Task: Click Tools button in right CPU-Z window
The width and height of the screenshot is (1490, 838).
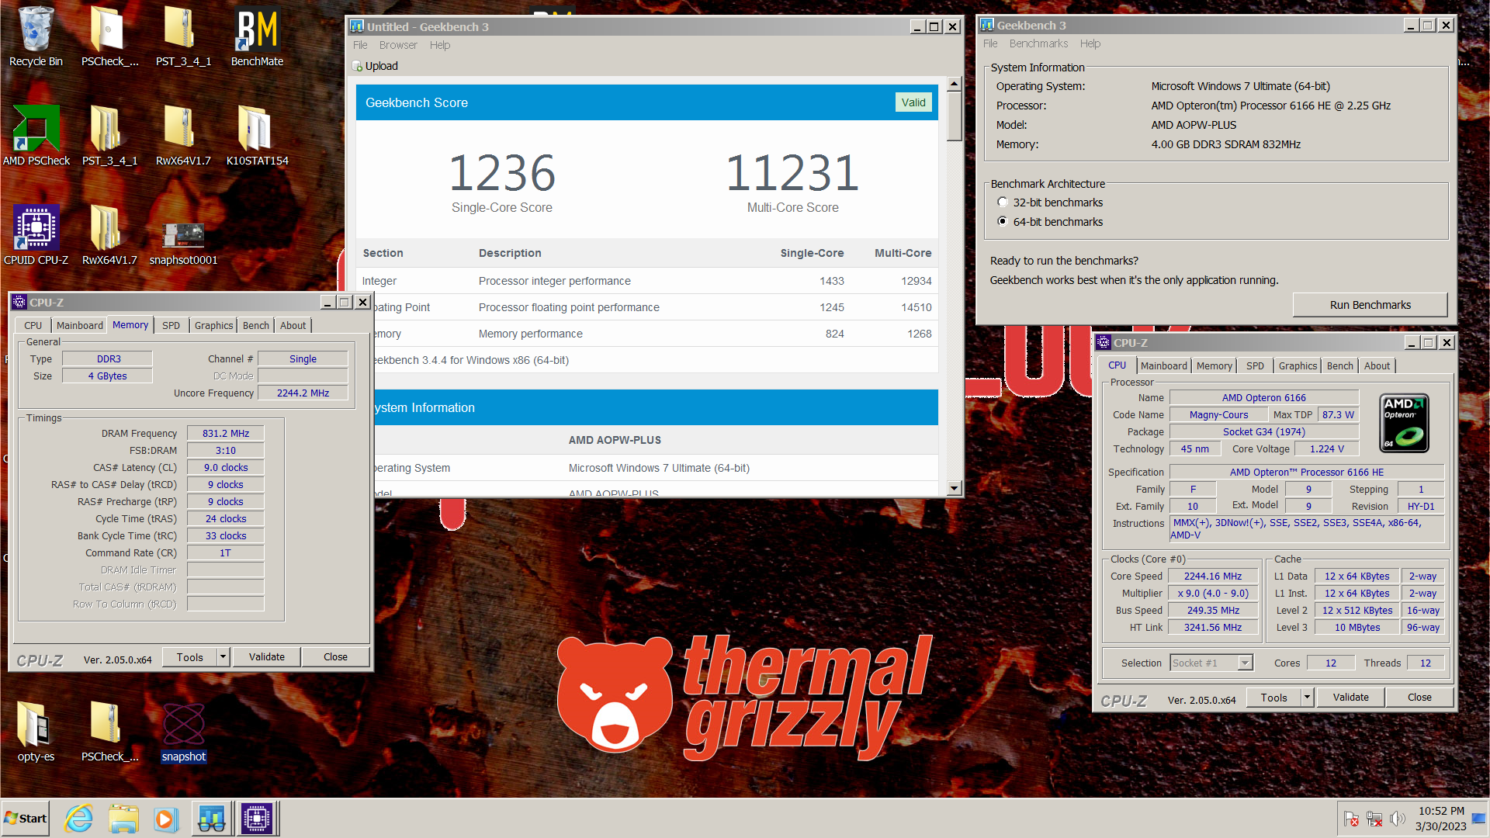Action: click(x=1273, y=698)
